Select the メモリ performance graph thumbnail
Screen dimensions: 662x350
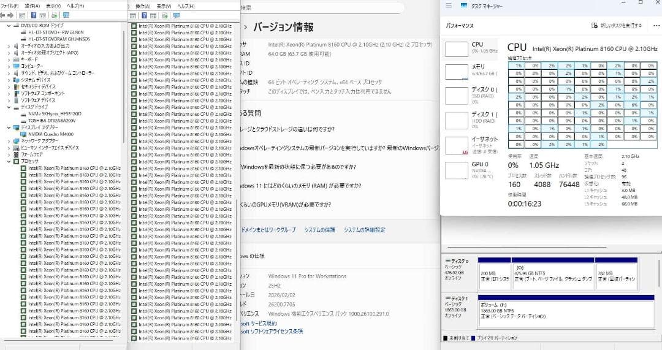point(457,72)
